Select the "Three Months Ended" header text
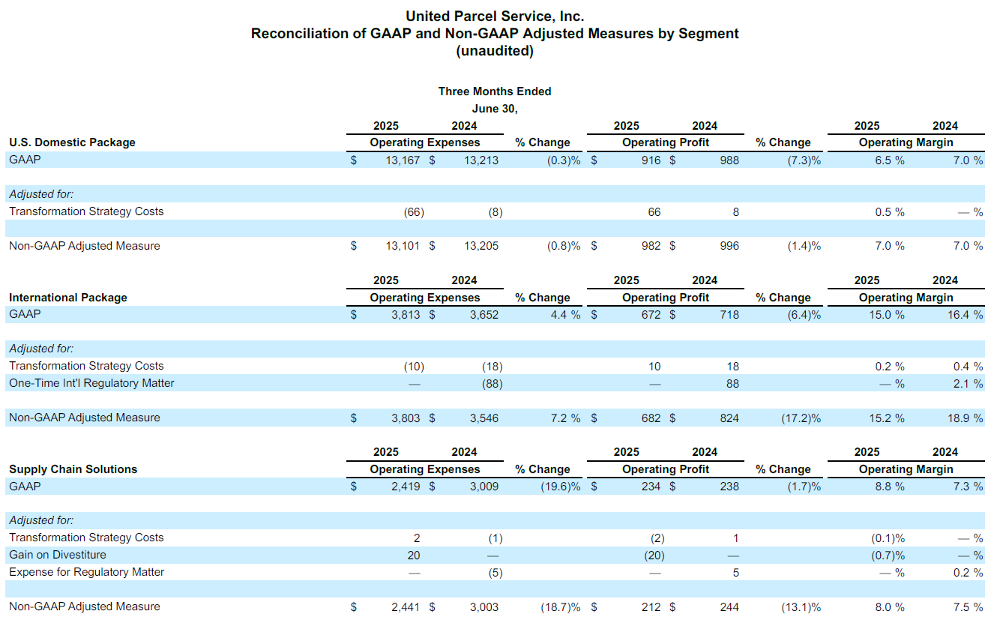This screenshot has width=994, height=623. [x=495, y=91]
